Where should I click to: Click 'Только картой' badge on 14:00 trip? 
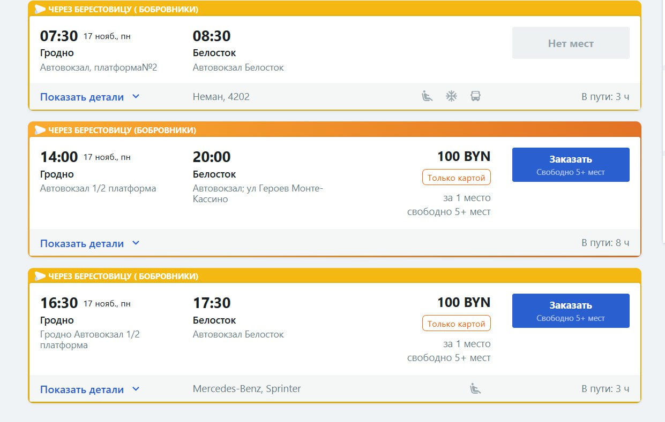[456, 178]
